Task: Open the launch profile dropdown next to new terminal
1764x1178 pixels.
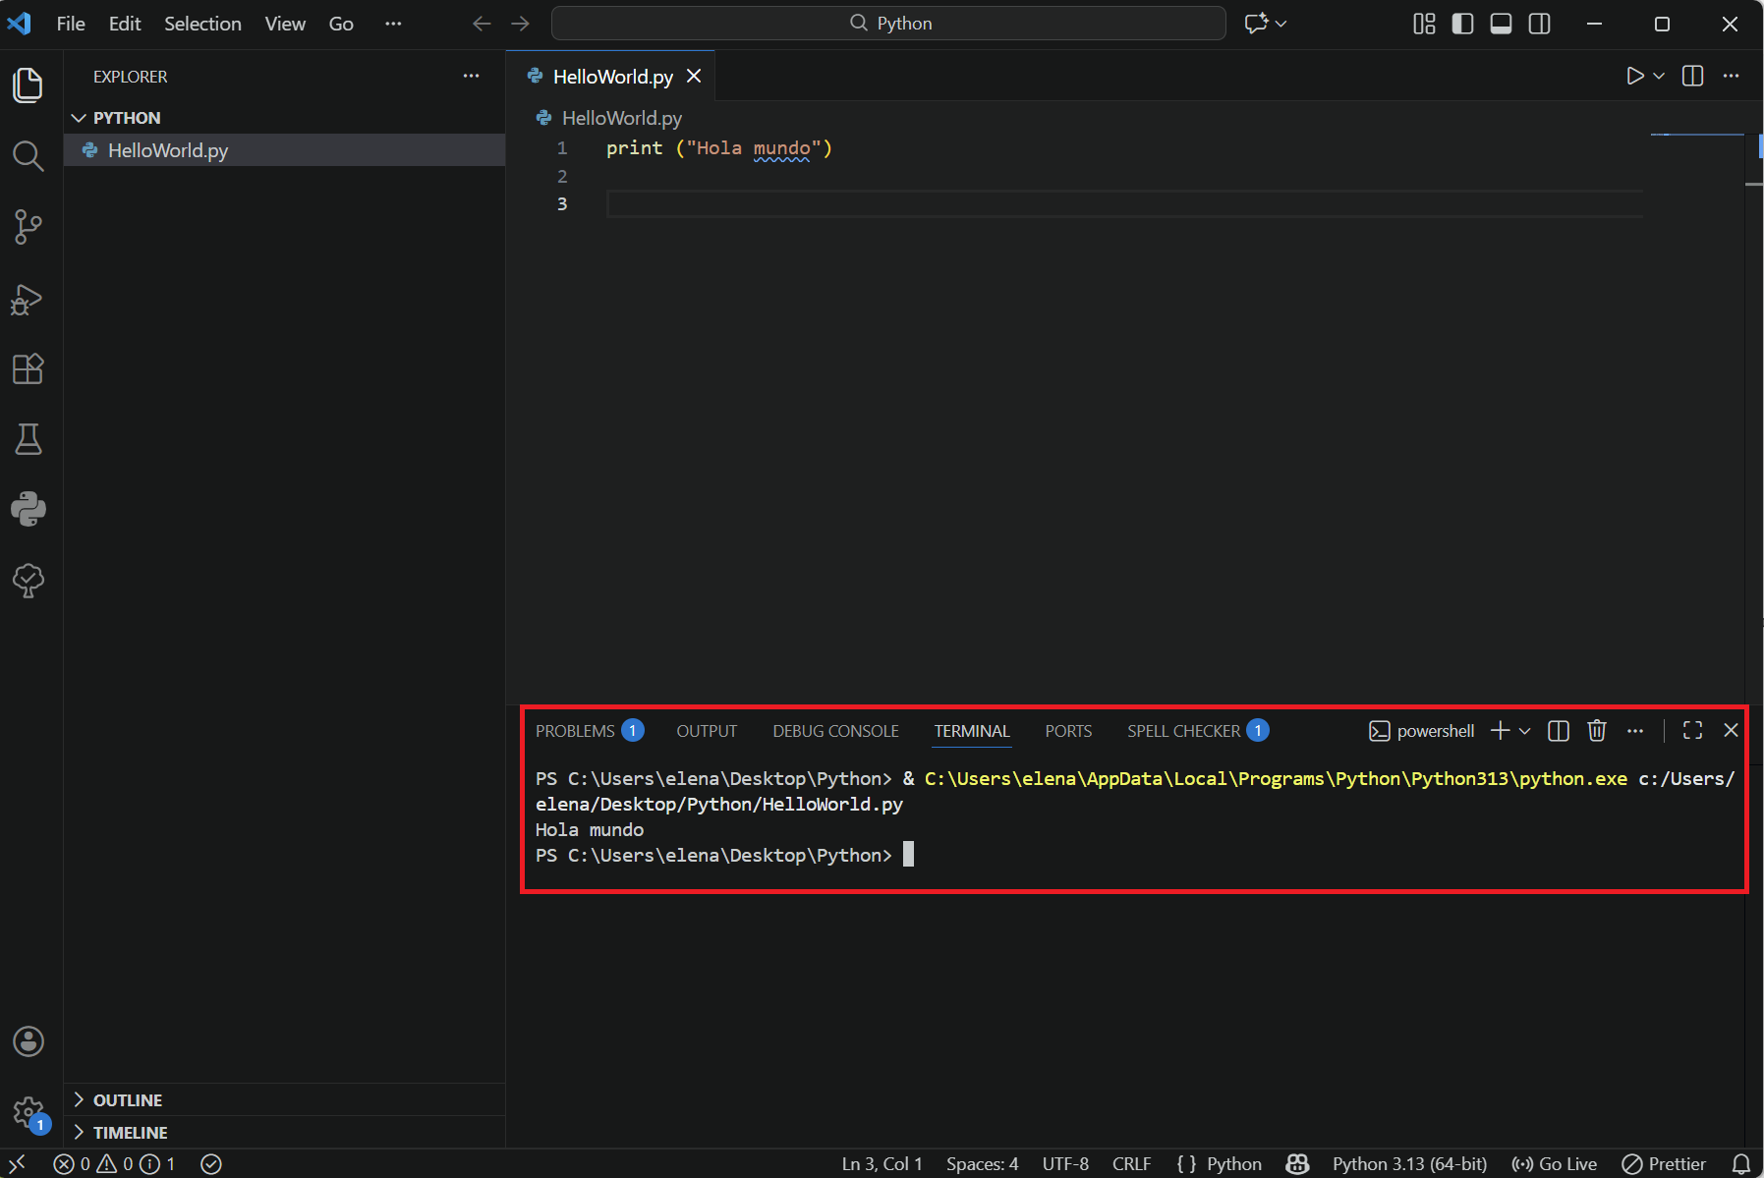Action: click(x=1525, y=731)
